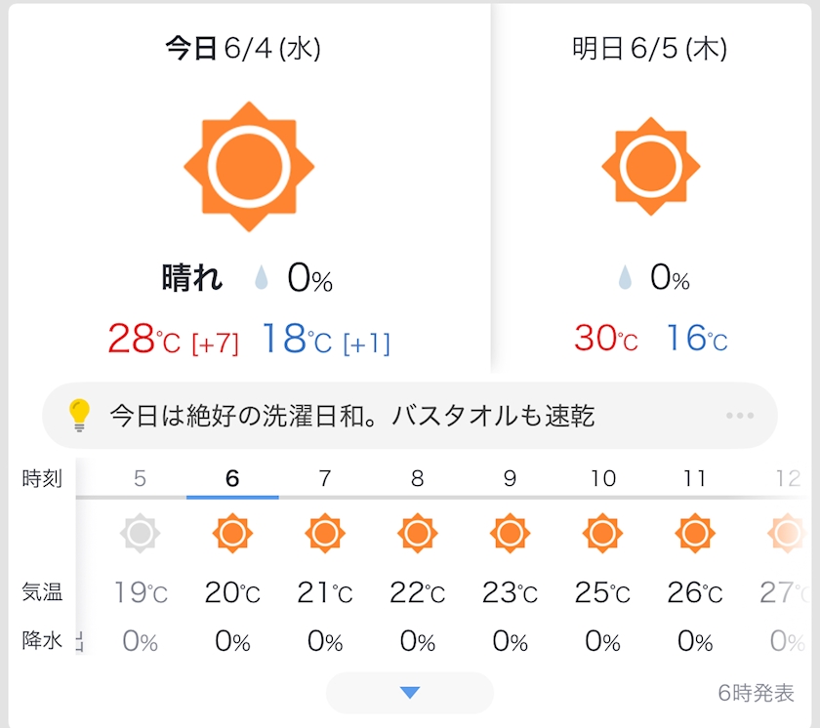Click the sun icon for 8 o'clock

coord(418,533)
